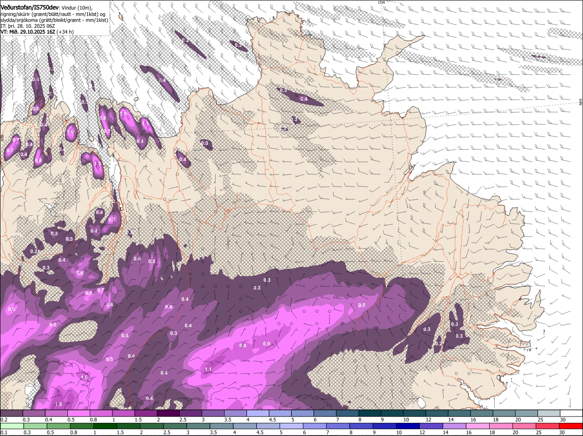This screenshot has height=436, width=583.
Task: Click the lower legend swatch above the 0.5 label
Action: 58,426
